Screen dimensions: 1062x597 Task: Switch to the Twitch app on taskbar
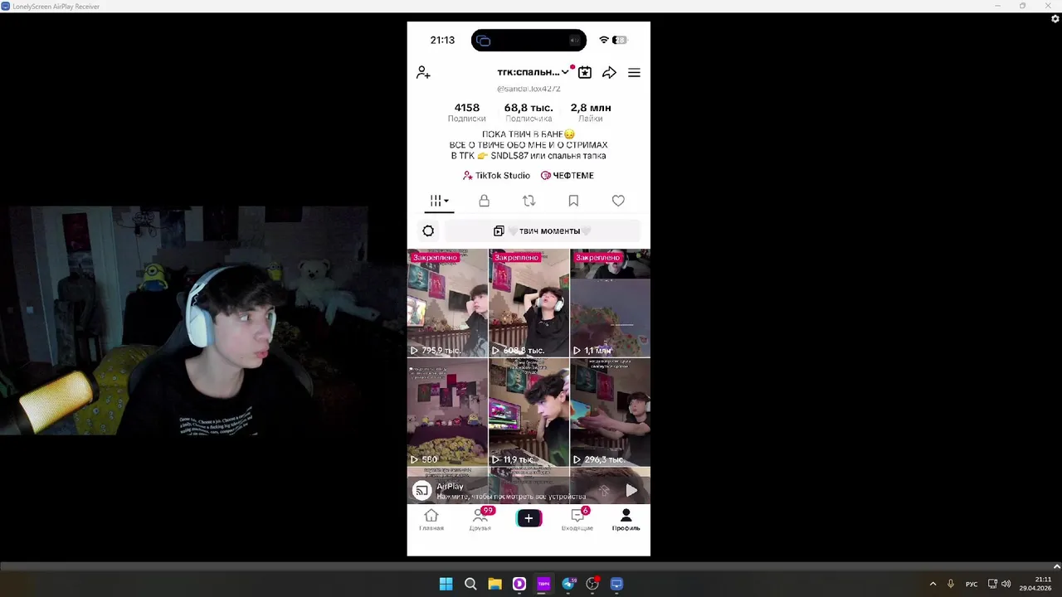[543, 584]
